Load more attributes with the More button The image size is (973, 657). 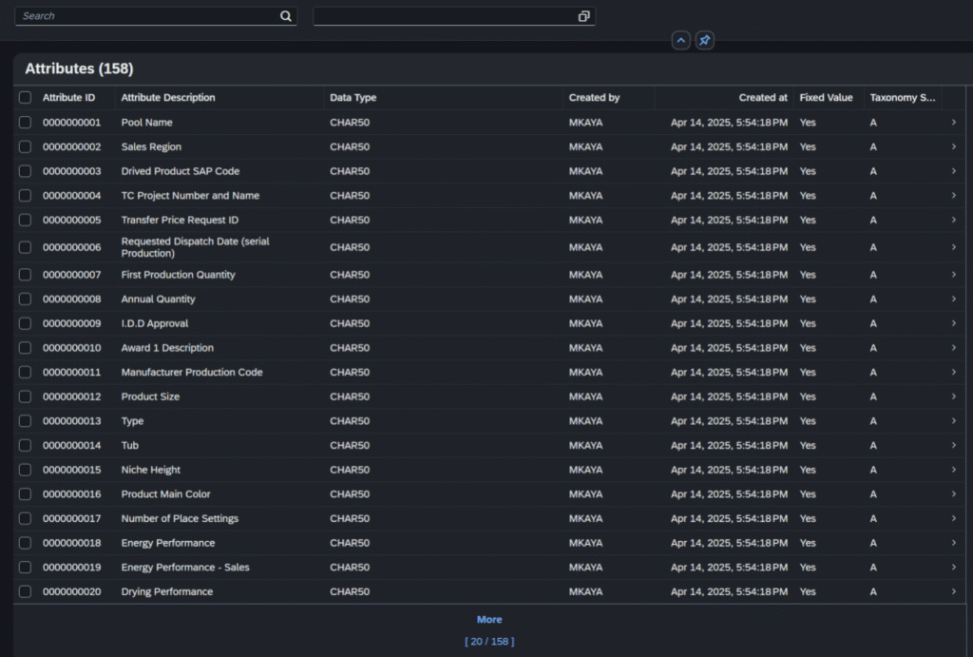[x=489, y=620]
